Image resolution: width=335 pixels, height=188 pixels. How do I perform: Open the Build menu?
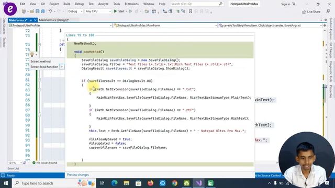pos(66,4)
